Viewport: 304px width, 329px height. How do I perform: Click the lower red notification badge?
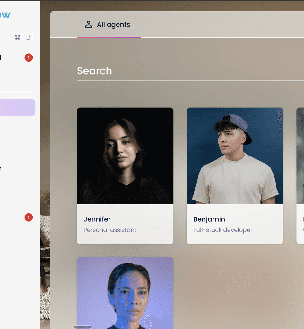(x=29, y=218)
